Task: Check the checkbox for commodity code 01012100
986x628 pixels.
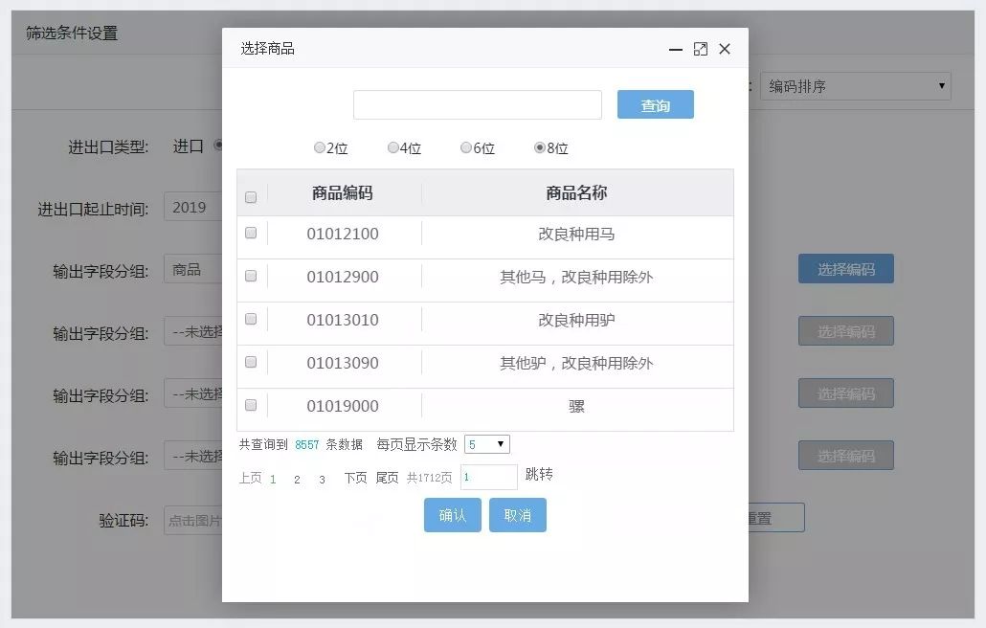Action: [251, 234]
